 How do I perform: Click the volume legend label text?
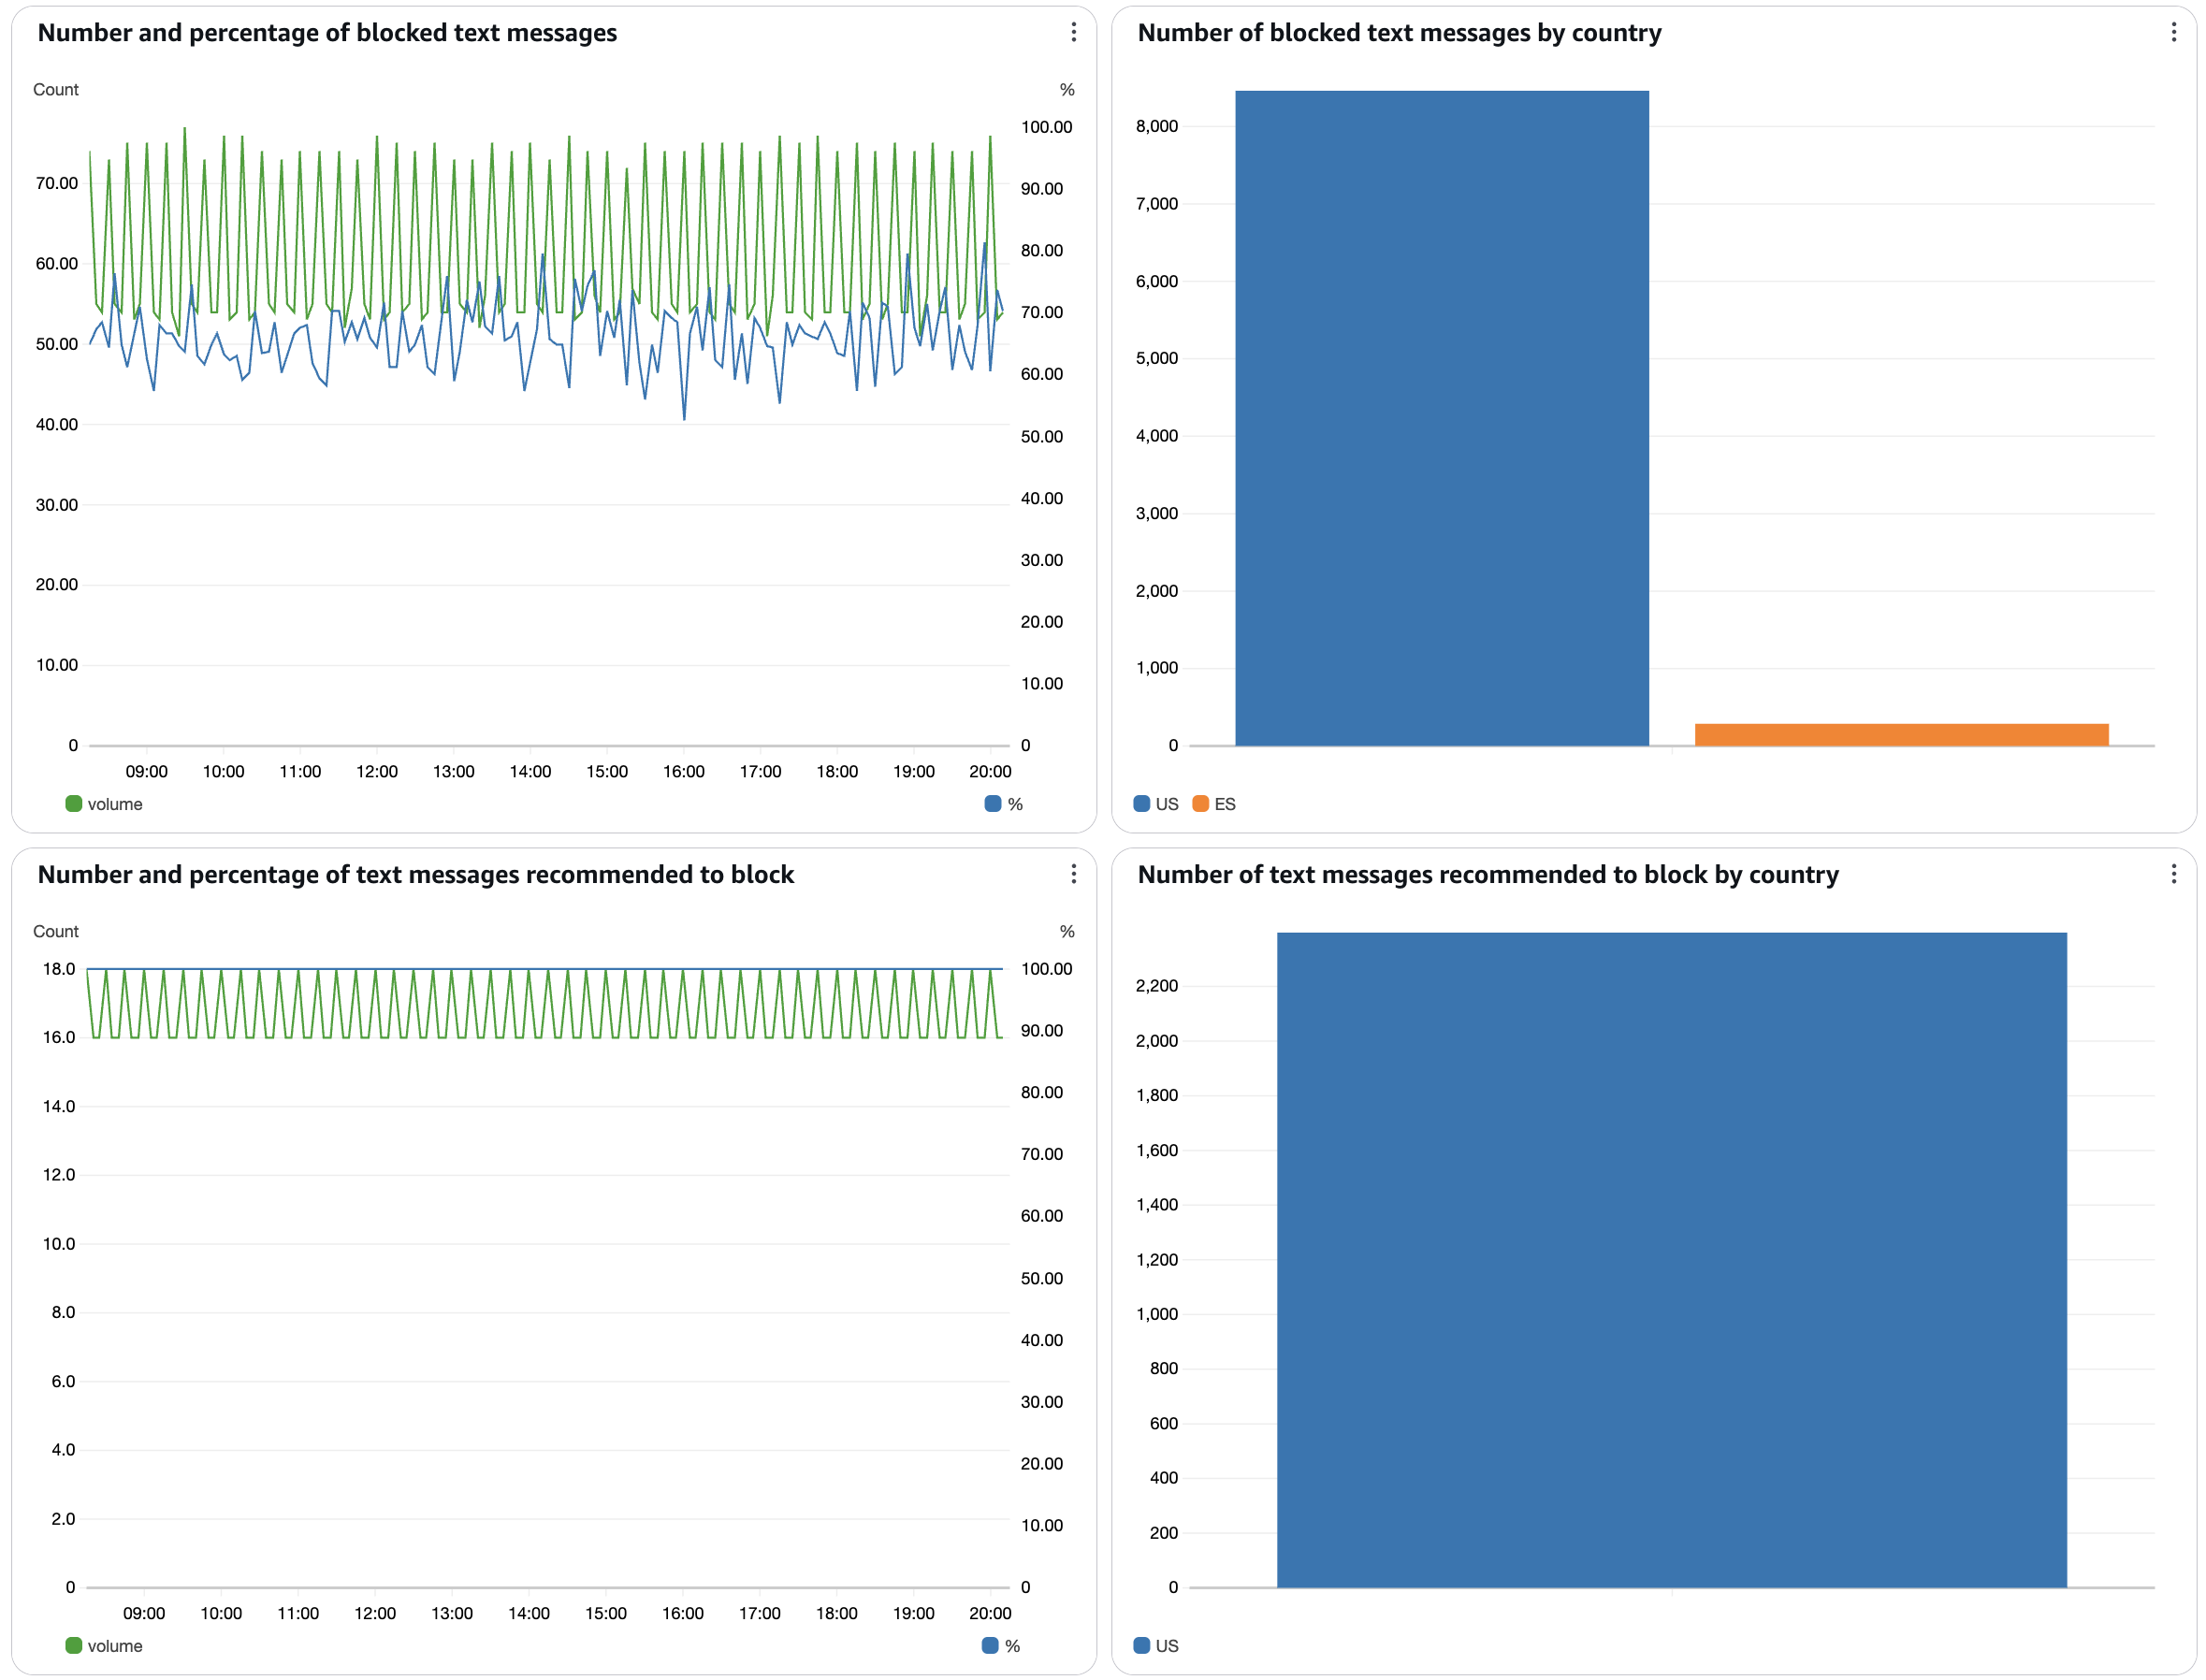116,803
